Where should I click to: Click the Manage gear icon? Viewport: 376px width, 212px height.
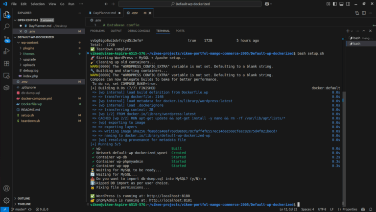point(6,200)
